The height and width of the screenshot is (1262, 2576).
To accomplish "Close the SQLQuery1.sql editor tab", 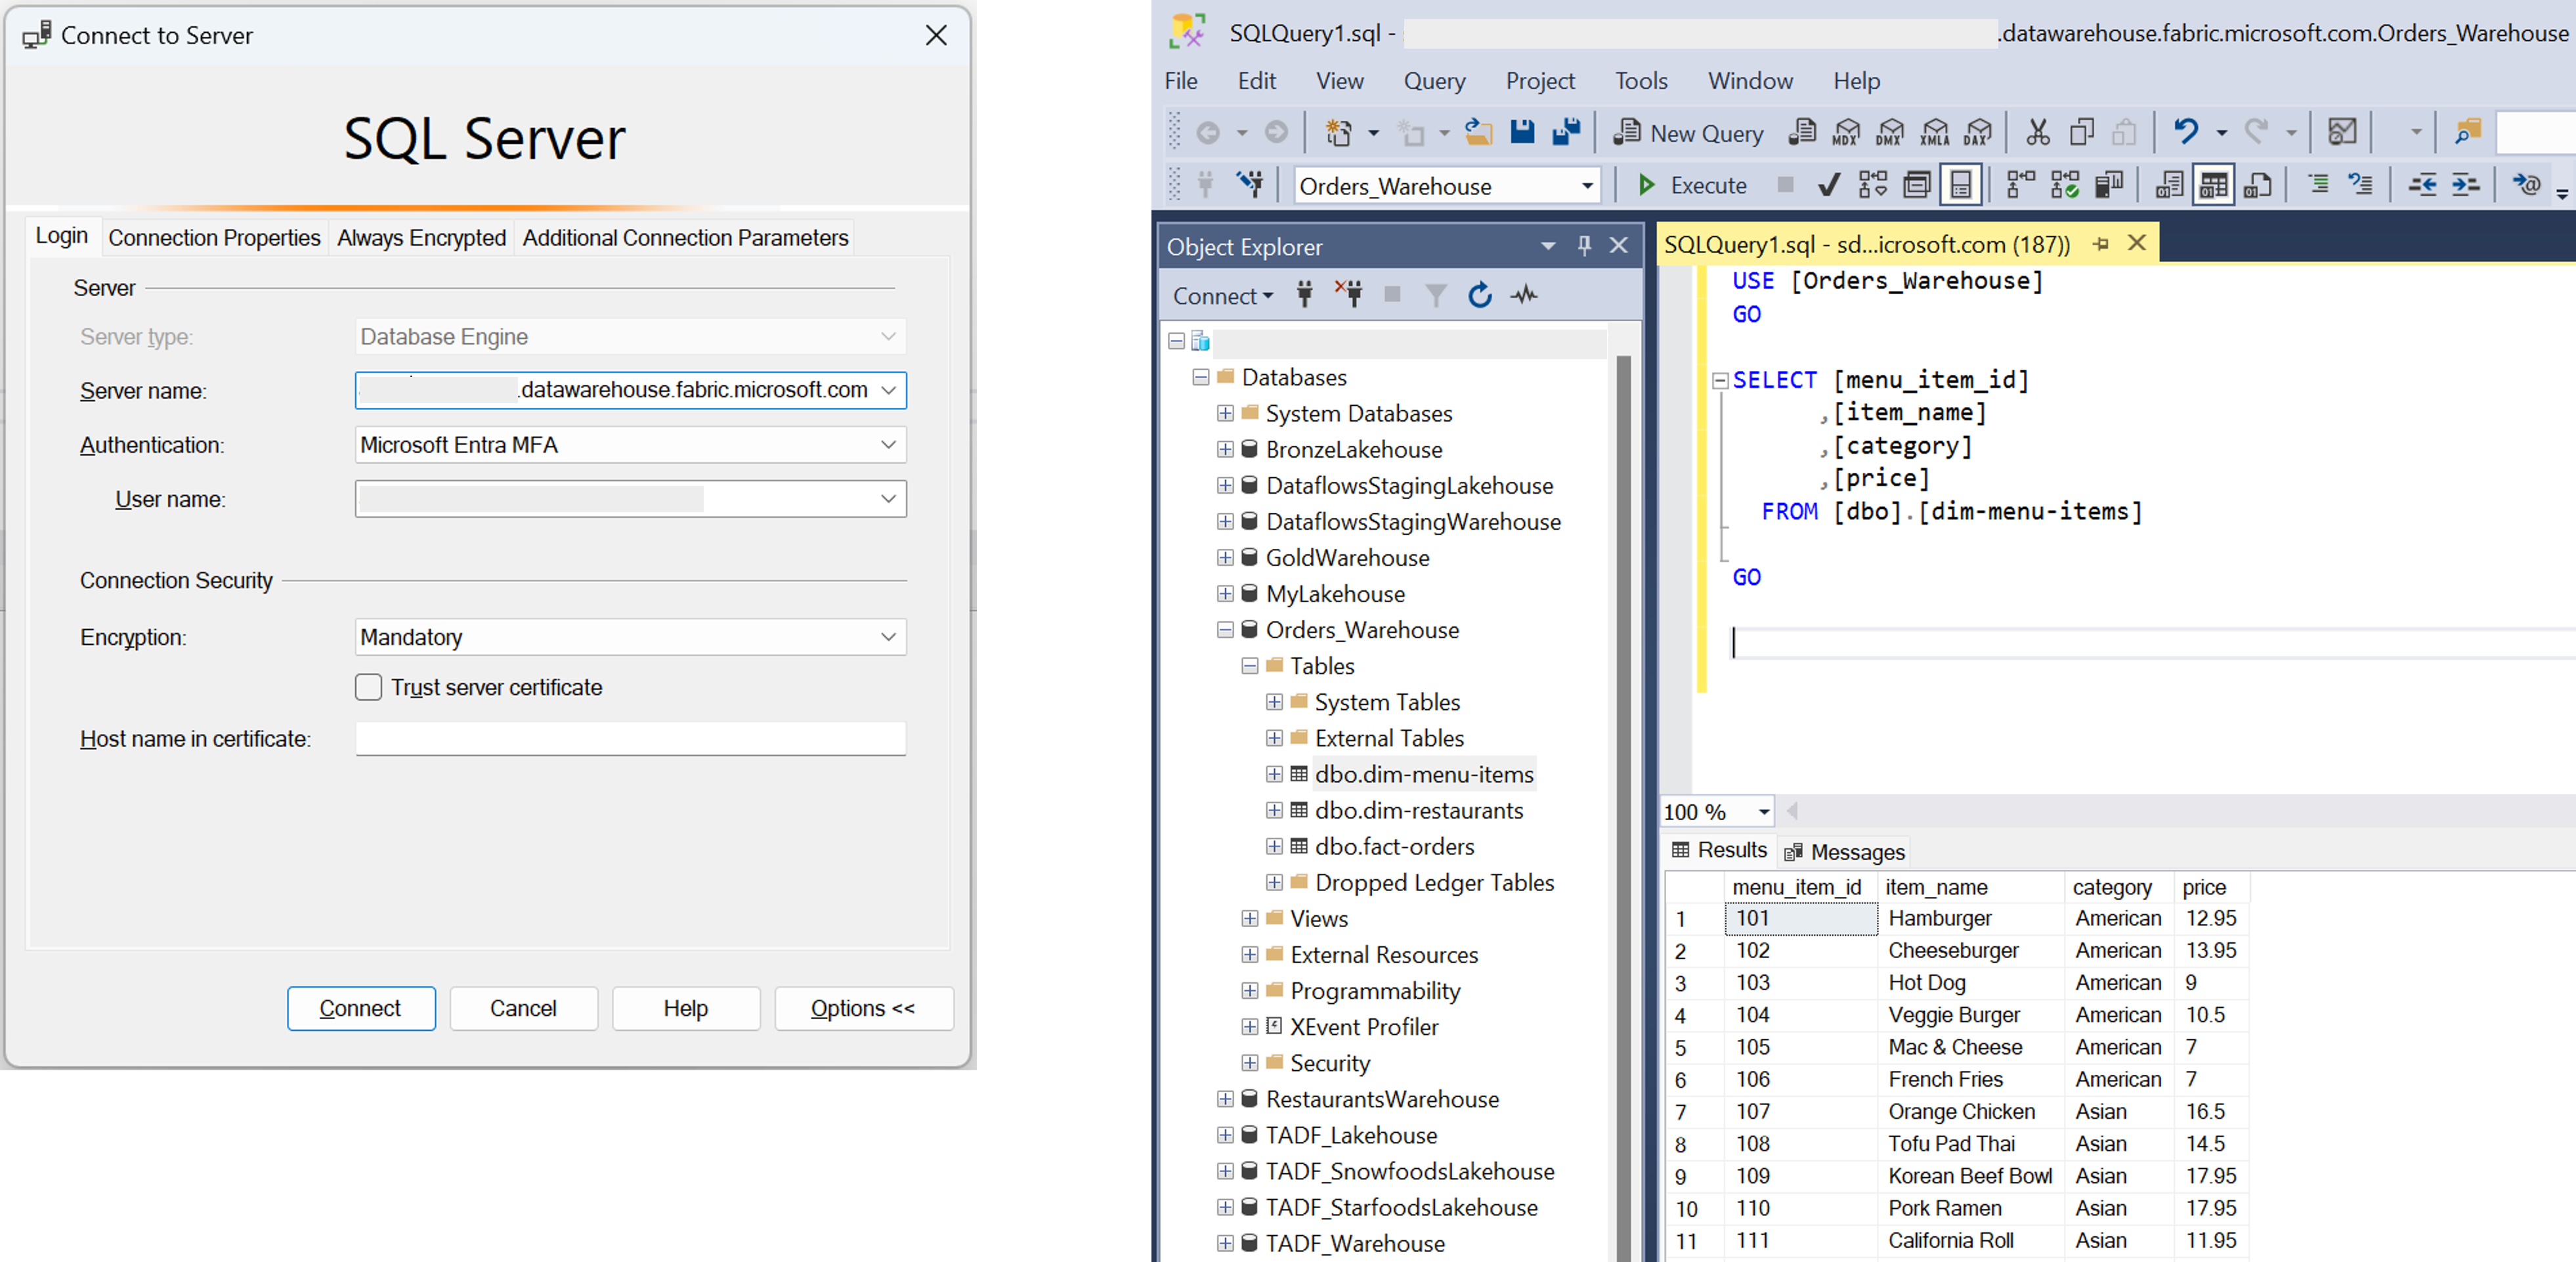I will (x=2136, y=243).
